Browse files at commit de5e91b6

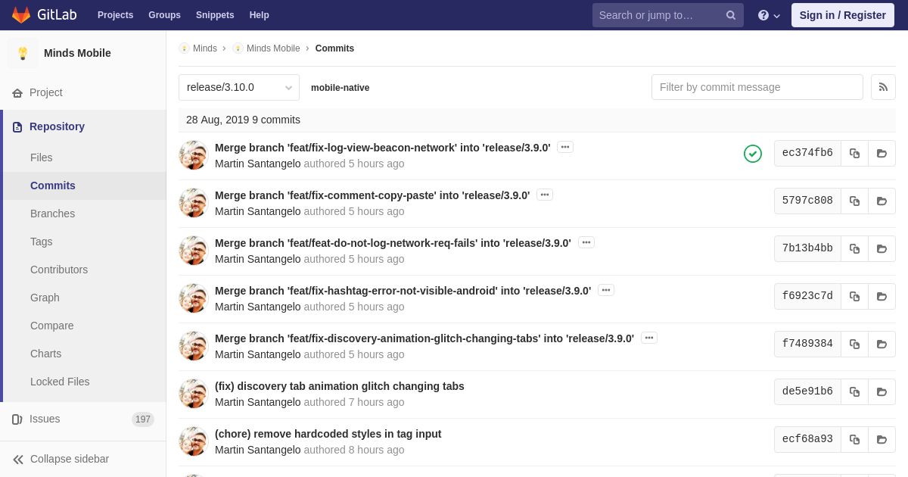882,391
